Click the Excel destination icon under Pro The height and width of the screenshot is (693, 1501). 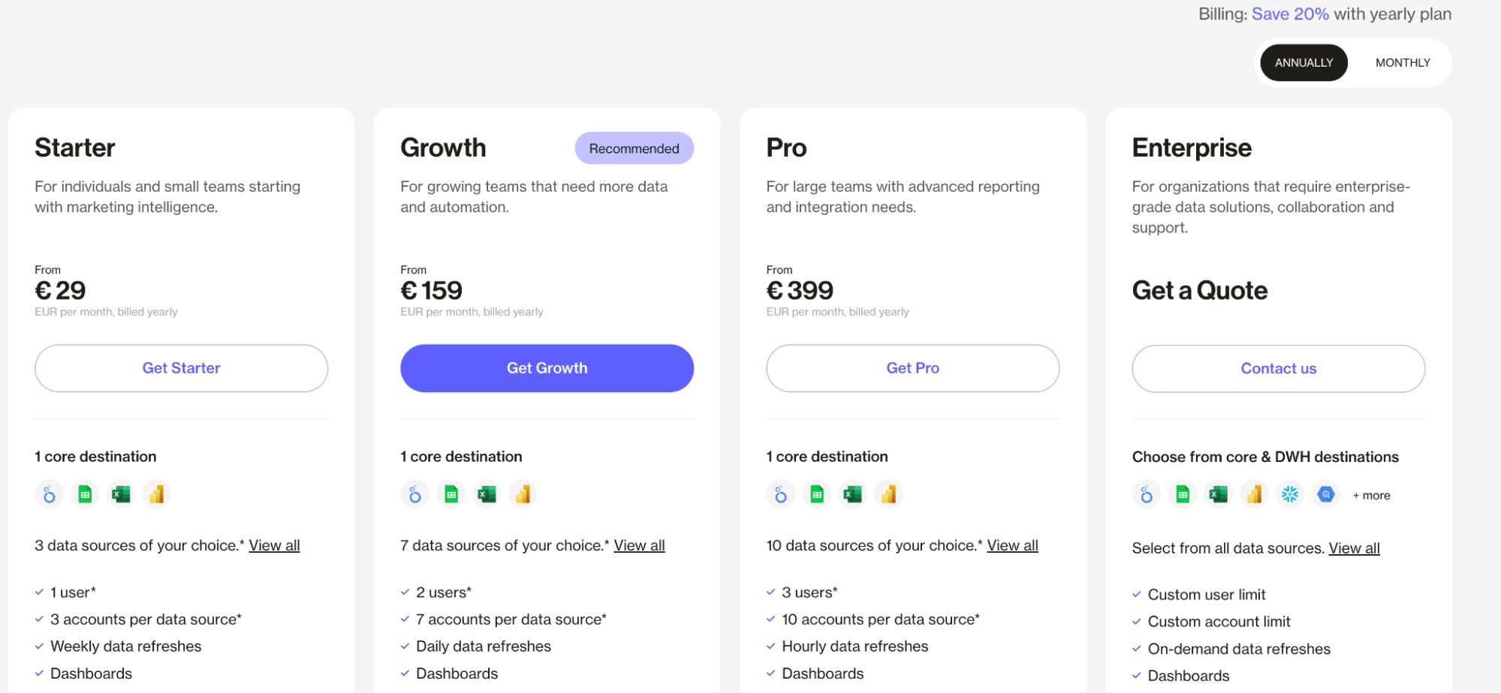coord(852,493)
